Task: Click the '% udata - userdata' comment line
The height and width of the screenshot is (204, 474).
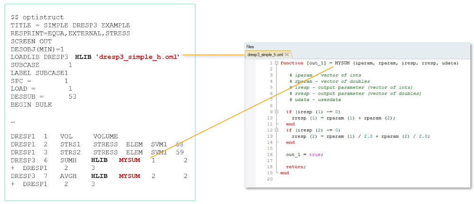Action: tap(312, 100)
